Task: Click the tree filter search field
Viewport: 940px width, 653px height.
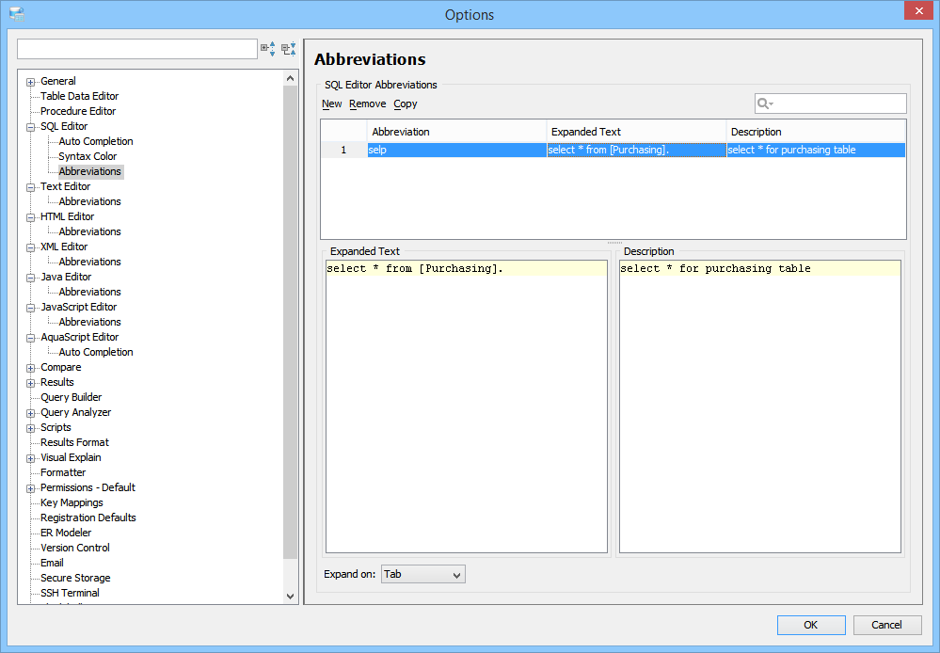Action: (137, 49)
